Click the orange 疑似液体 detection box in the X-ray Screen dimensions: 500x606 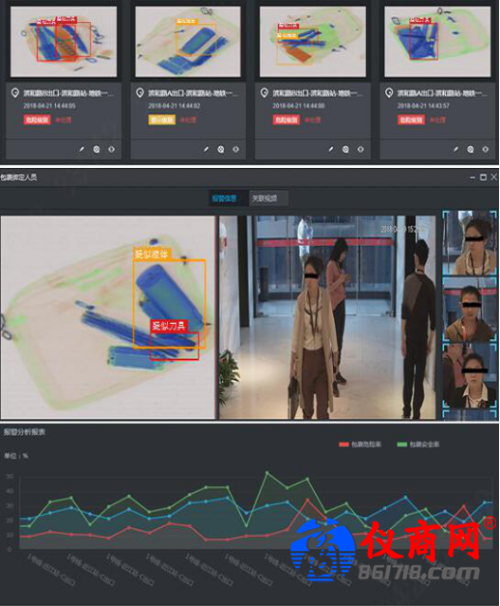point(169,304)
